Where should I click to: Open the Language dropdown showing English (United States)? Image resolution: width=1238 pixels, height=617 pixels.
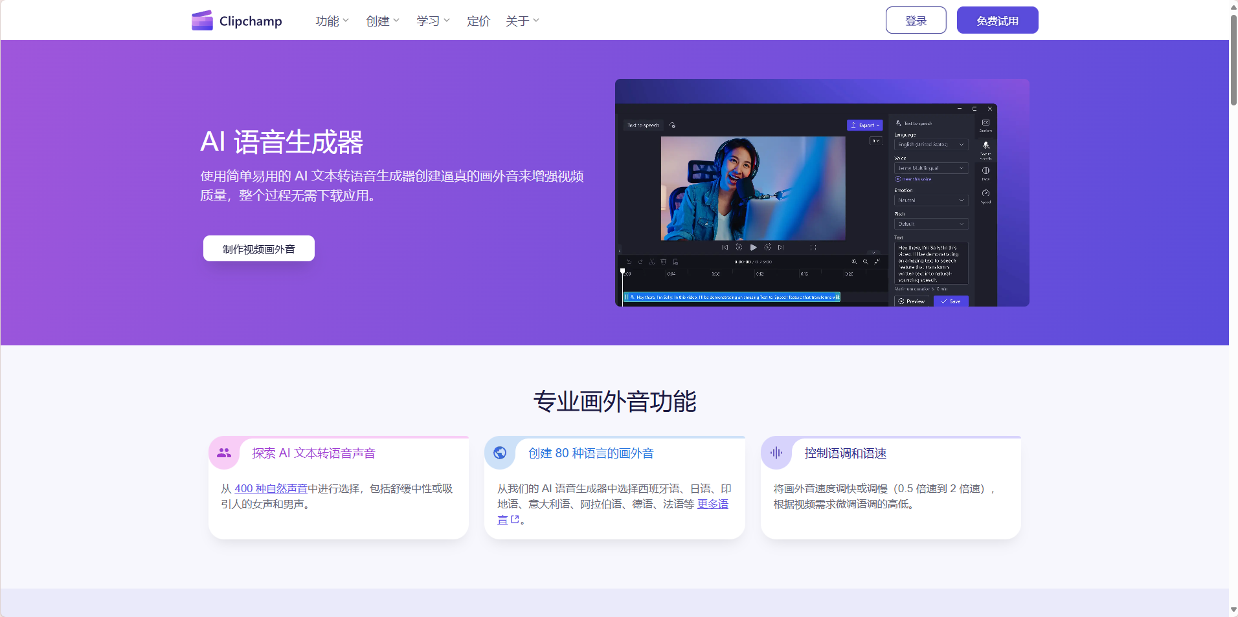930,145
